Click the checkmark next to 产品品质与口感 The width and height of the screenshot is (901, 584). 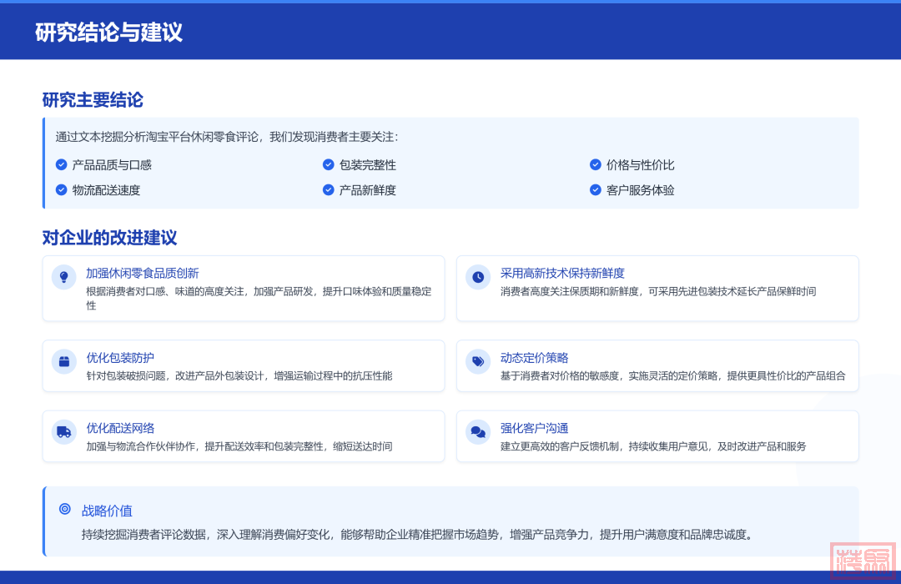pos(61,164)
